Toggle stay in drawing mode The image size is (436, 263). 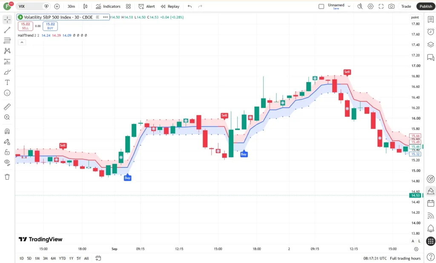point(7,142)
